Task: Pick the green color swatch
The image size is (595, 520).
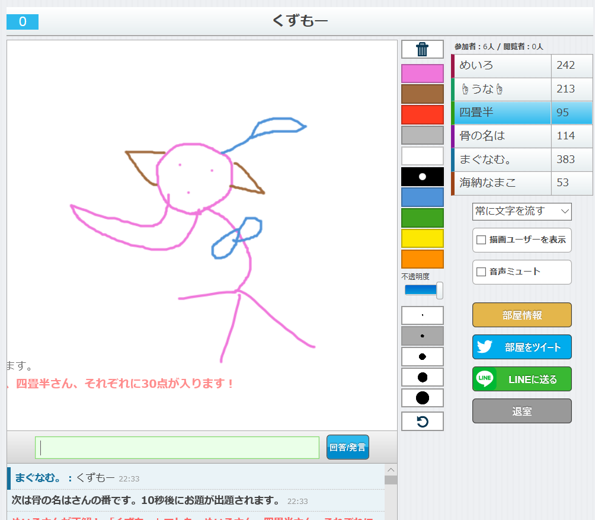Action: [423, 218]
